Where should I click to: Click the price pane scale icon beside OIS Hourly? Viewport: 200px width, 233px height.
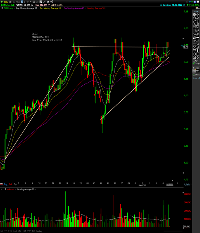pos(2,8)
